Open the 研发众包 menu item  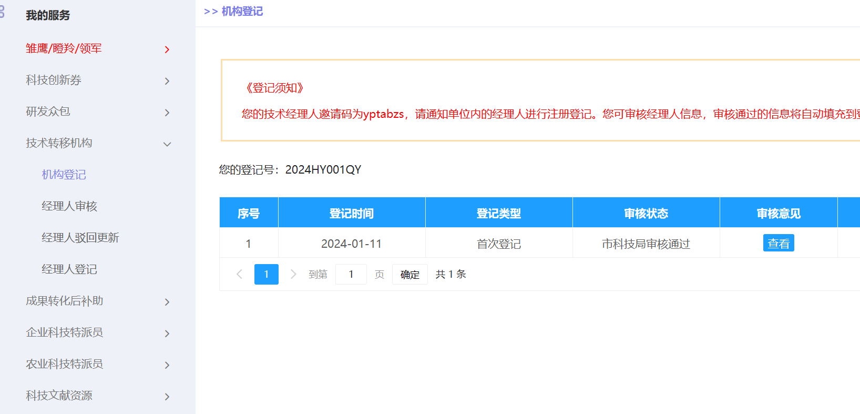click(48, 112)
